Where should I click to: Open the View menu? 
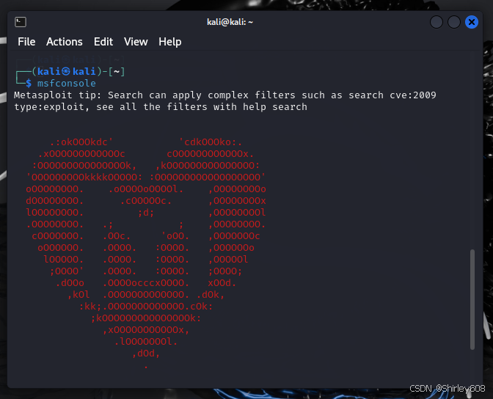coord(136,42)
